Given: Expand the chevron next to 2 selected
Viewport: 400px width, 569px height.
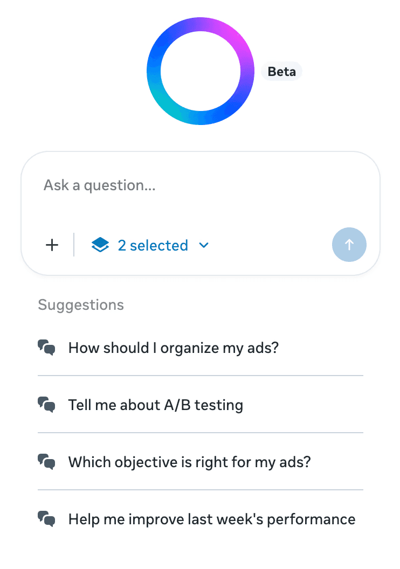Looking at the screenshot, I should tap(203, 245).
